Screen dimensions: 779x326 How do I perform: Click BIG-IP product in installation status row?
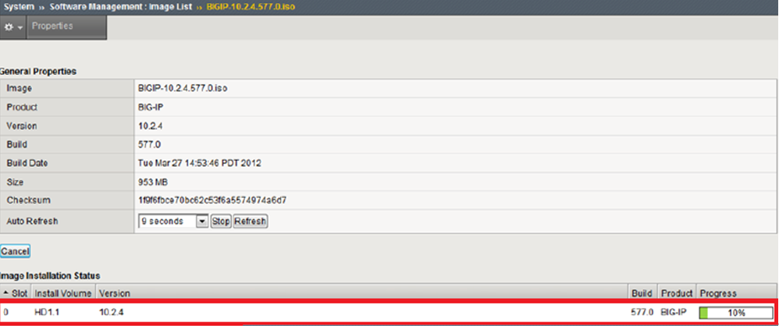pos(672,313)
